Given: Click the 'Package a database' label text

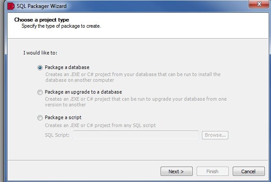Looking at the screenshot, I should point(67,67).
